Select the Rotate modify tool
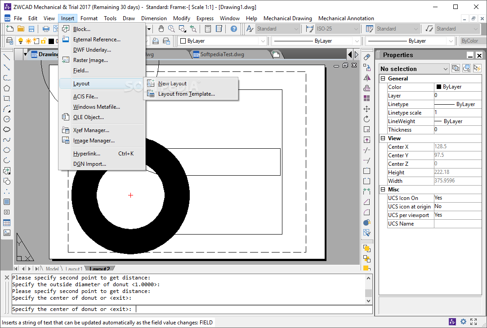Screen dimensions: 487x328 point(367,119)
